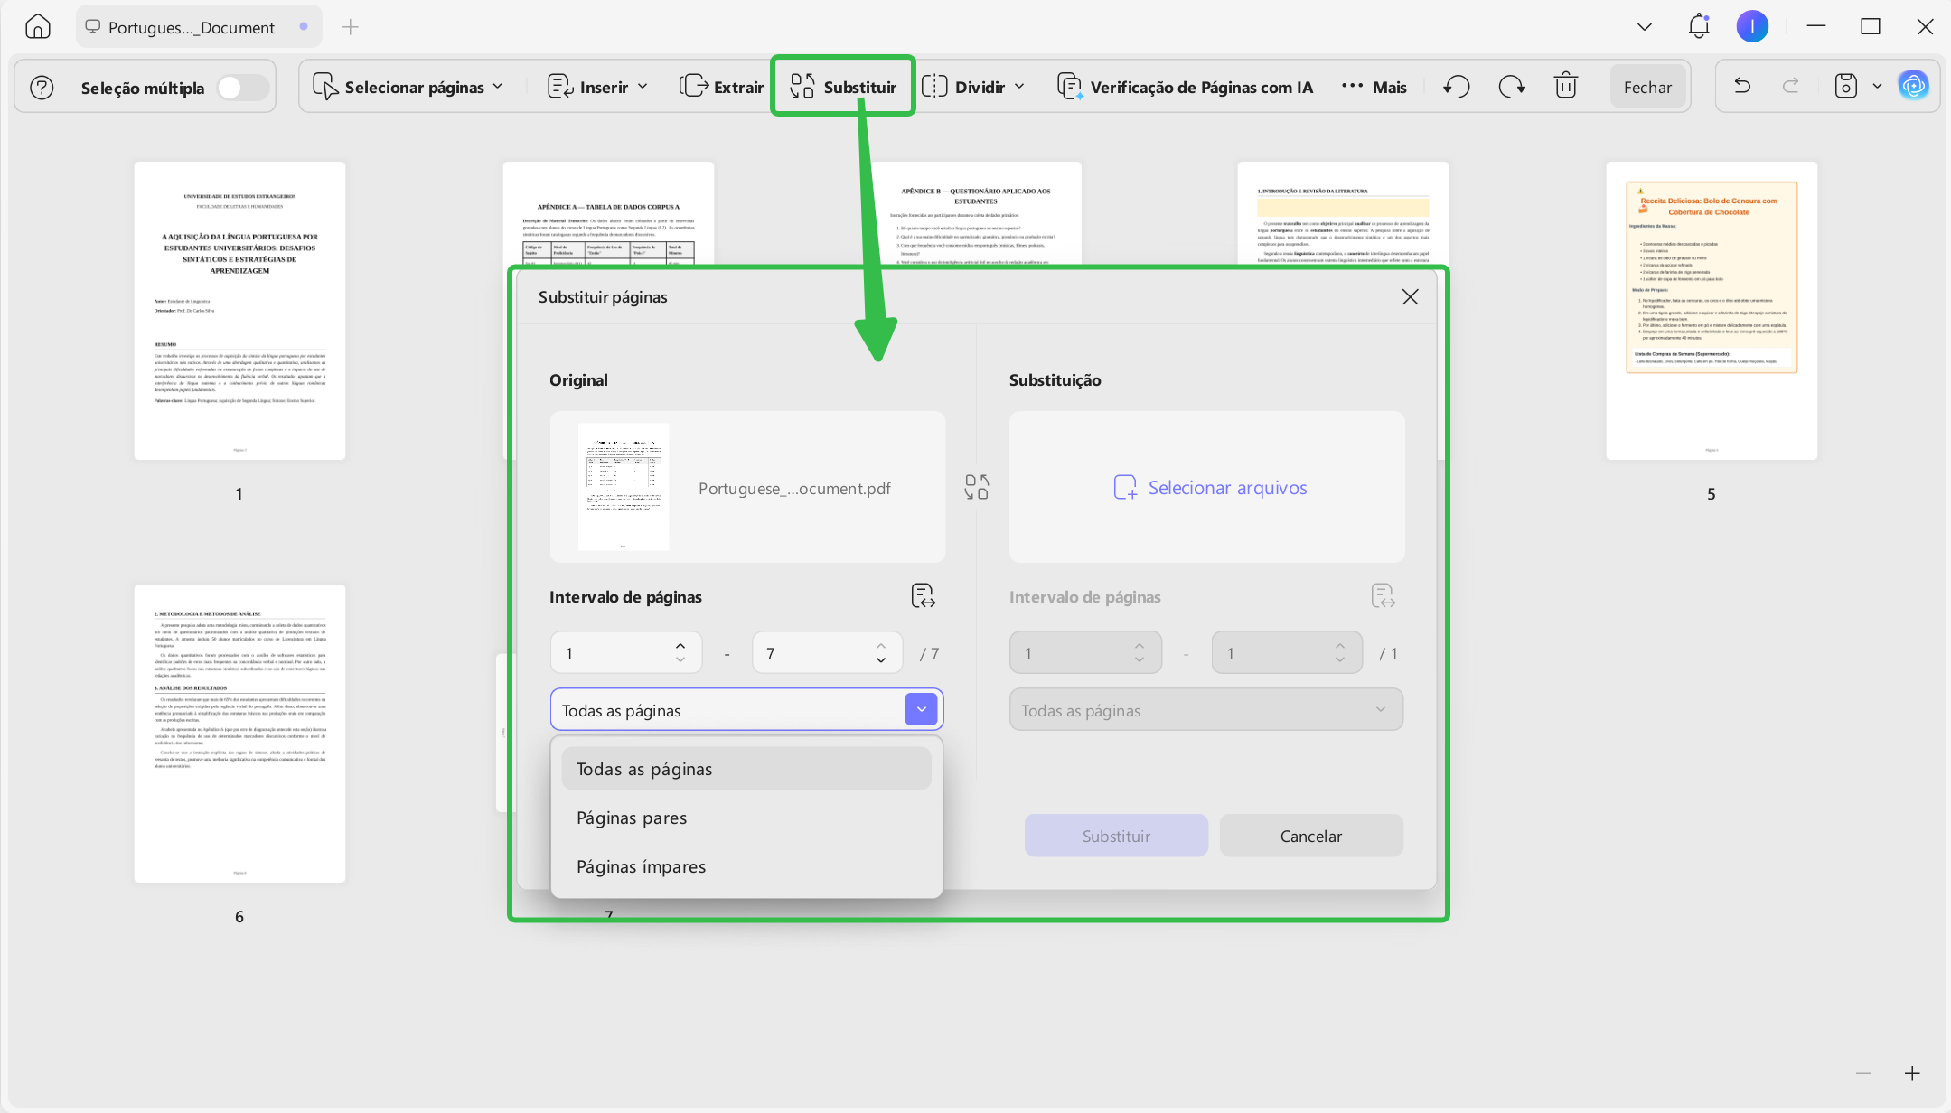Expand the save options arrow
The image size is (1951, 1113).
pyautogui.click(x=1878, y=87)
